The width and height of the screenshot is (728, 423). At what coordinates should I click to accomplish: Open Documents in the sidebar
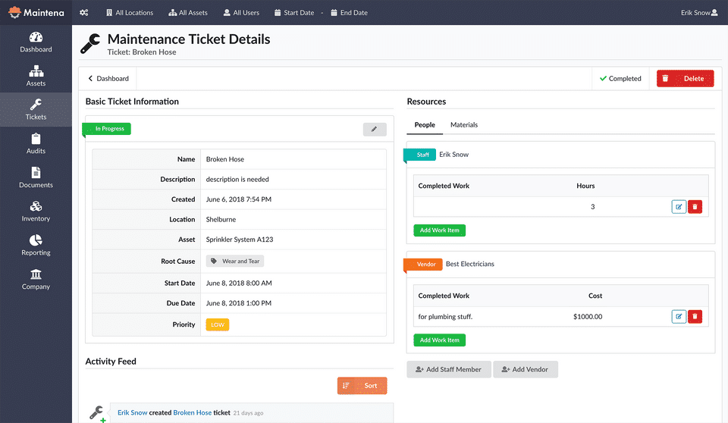point(36,173)
